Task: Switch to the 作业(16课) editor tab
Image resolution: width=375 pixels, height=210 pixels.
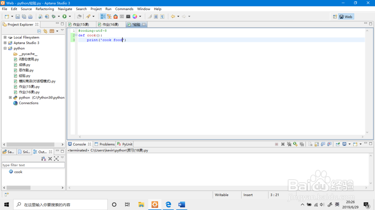Action: tap(111, 24)
